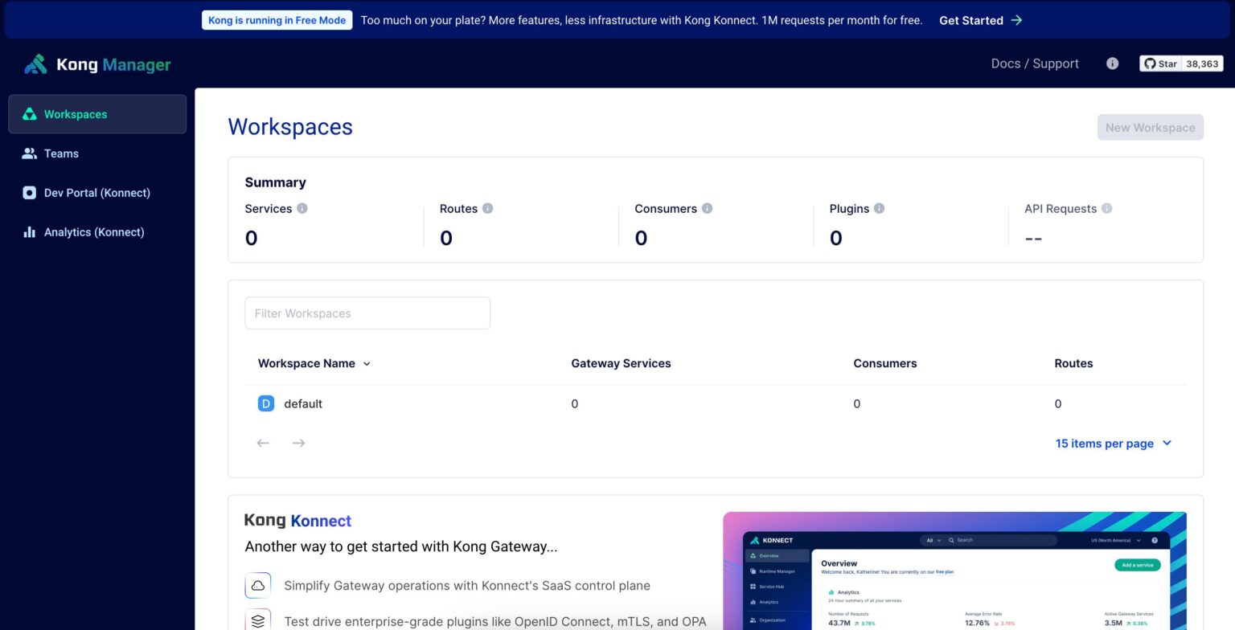Open the Docs / Support link
The width and height of the screenshot is (1235, 630).
coord(1034,63)
